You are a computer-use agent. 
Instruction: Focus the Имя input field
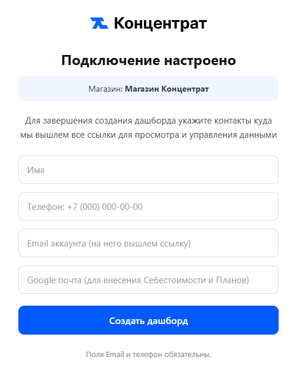pyautogui.click(x=148, y=170)
